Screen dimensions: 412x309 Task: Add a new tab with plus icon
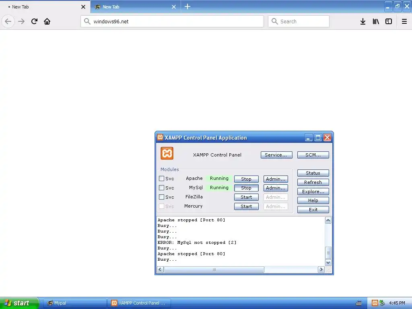(187, 6)
